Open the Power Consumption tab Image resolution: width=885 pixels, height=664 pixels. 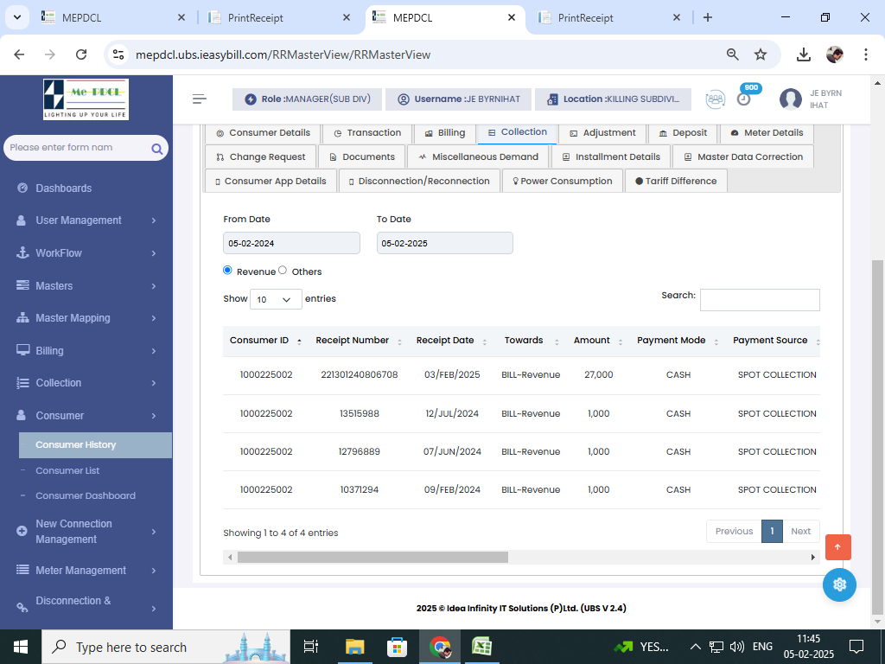tap(562, 182)
